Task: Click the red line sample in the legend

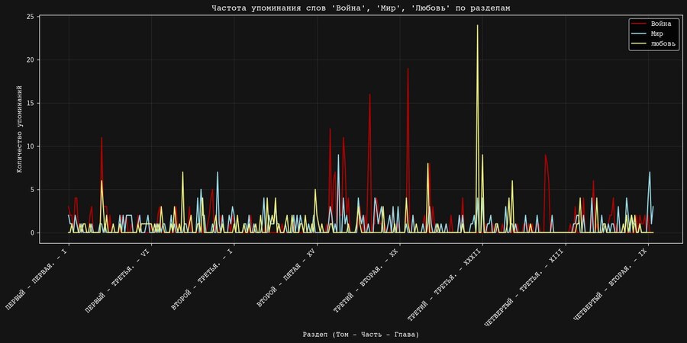Action: point(639,24)
